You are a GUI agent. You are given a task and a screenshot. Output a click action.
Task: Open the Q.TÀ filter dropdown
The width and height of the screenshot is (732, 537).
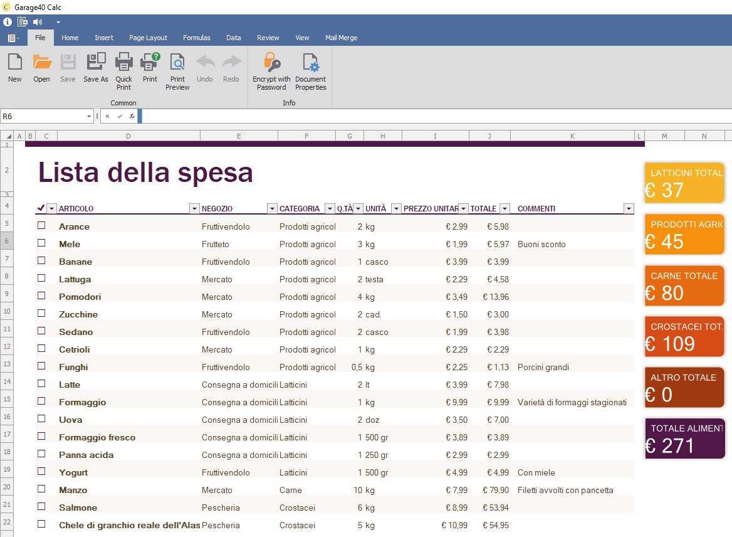[358, 208]
